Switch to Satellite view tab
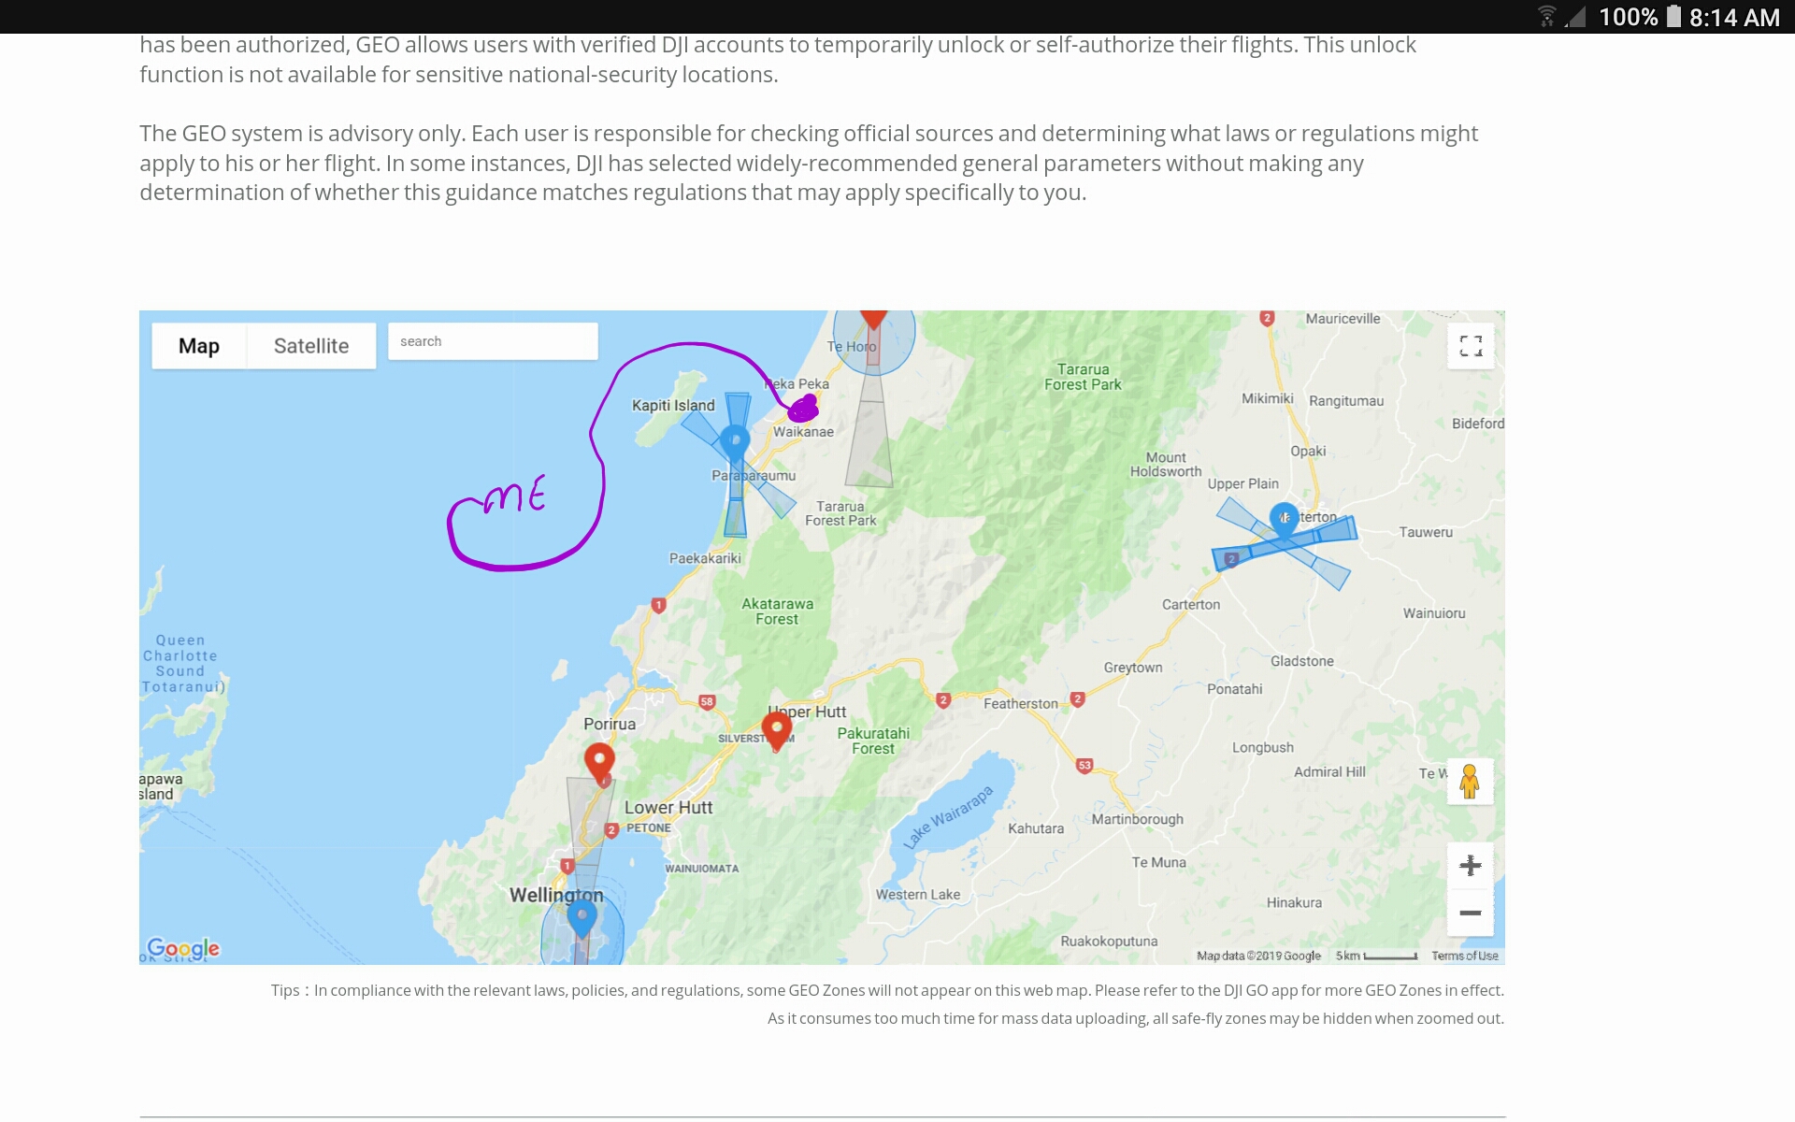This screenshot has width=1795, height=1122. pyautogui.click(x=311, y=346)
